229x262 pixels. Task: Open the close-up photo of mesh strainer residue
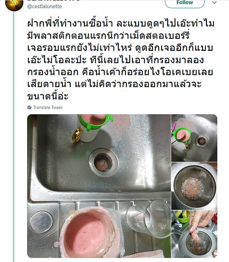[194, 186]
